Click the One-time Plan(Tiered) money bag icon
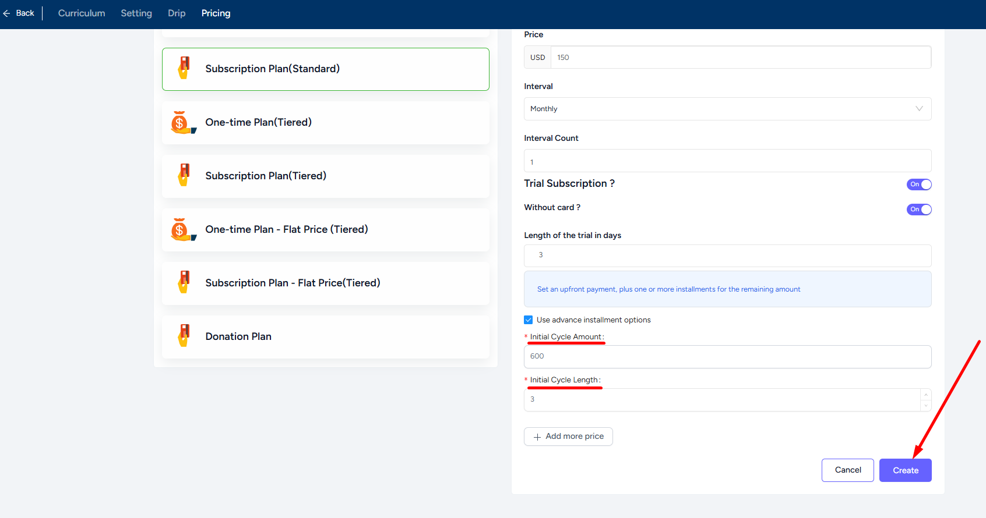The image size is (986, 518). (183, 122)
